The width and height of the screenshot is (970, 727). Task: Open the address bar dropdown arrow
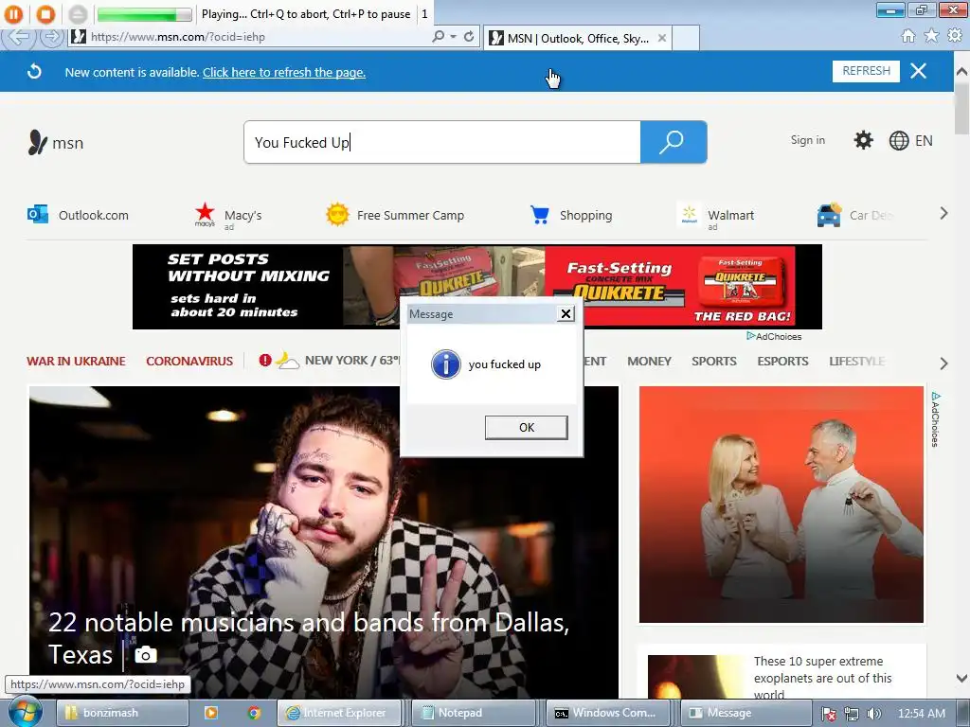454,37
